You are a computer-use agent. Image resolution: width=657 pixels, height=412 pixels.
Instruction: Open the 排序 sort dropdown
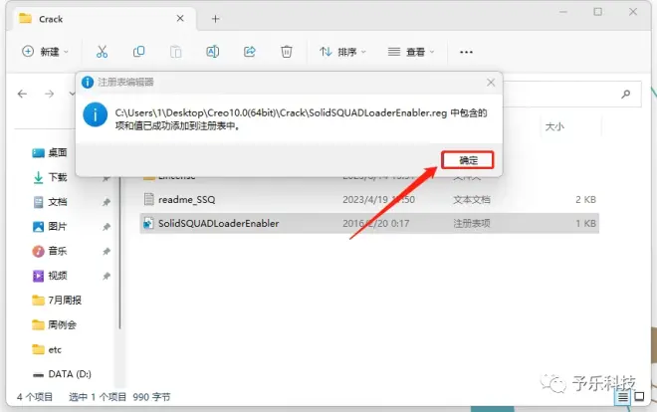point(342,52)
